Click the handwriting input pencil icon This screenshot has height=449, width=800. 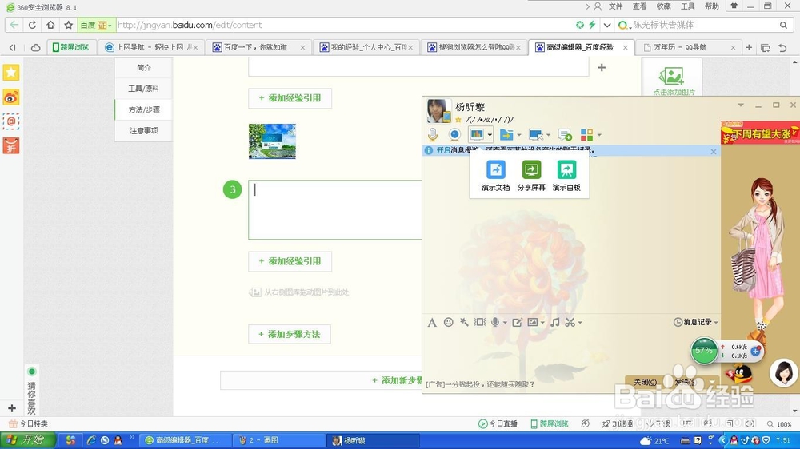point(517,322)
